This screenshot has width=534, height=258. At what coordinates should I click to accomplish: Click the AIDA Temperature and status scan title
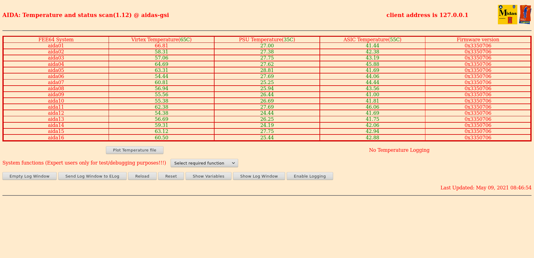tap(86, 15)
